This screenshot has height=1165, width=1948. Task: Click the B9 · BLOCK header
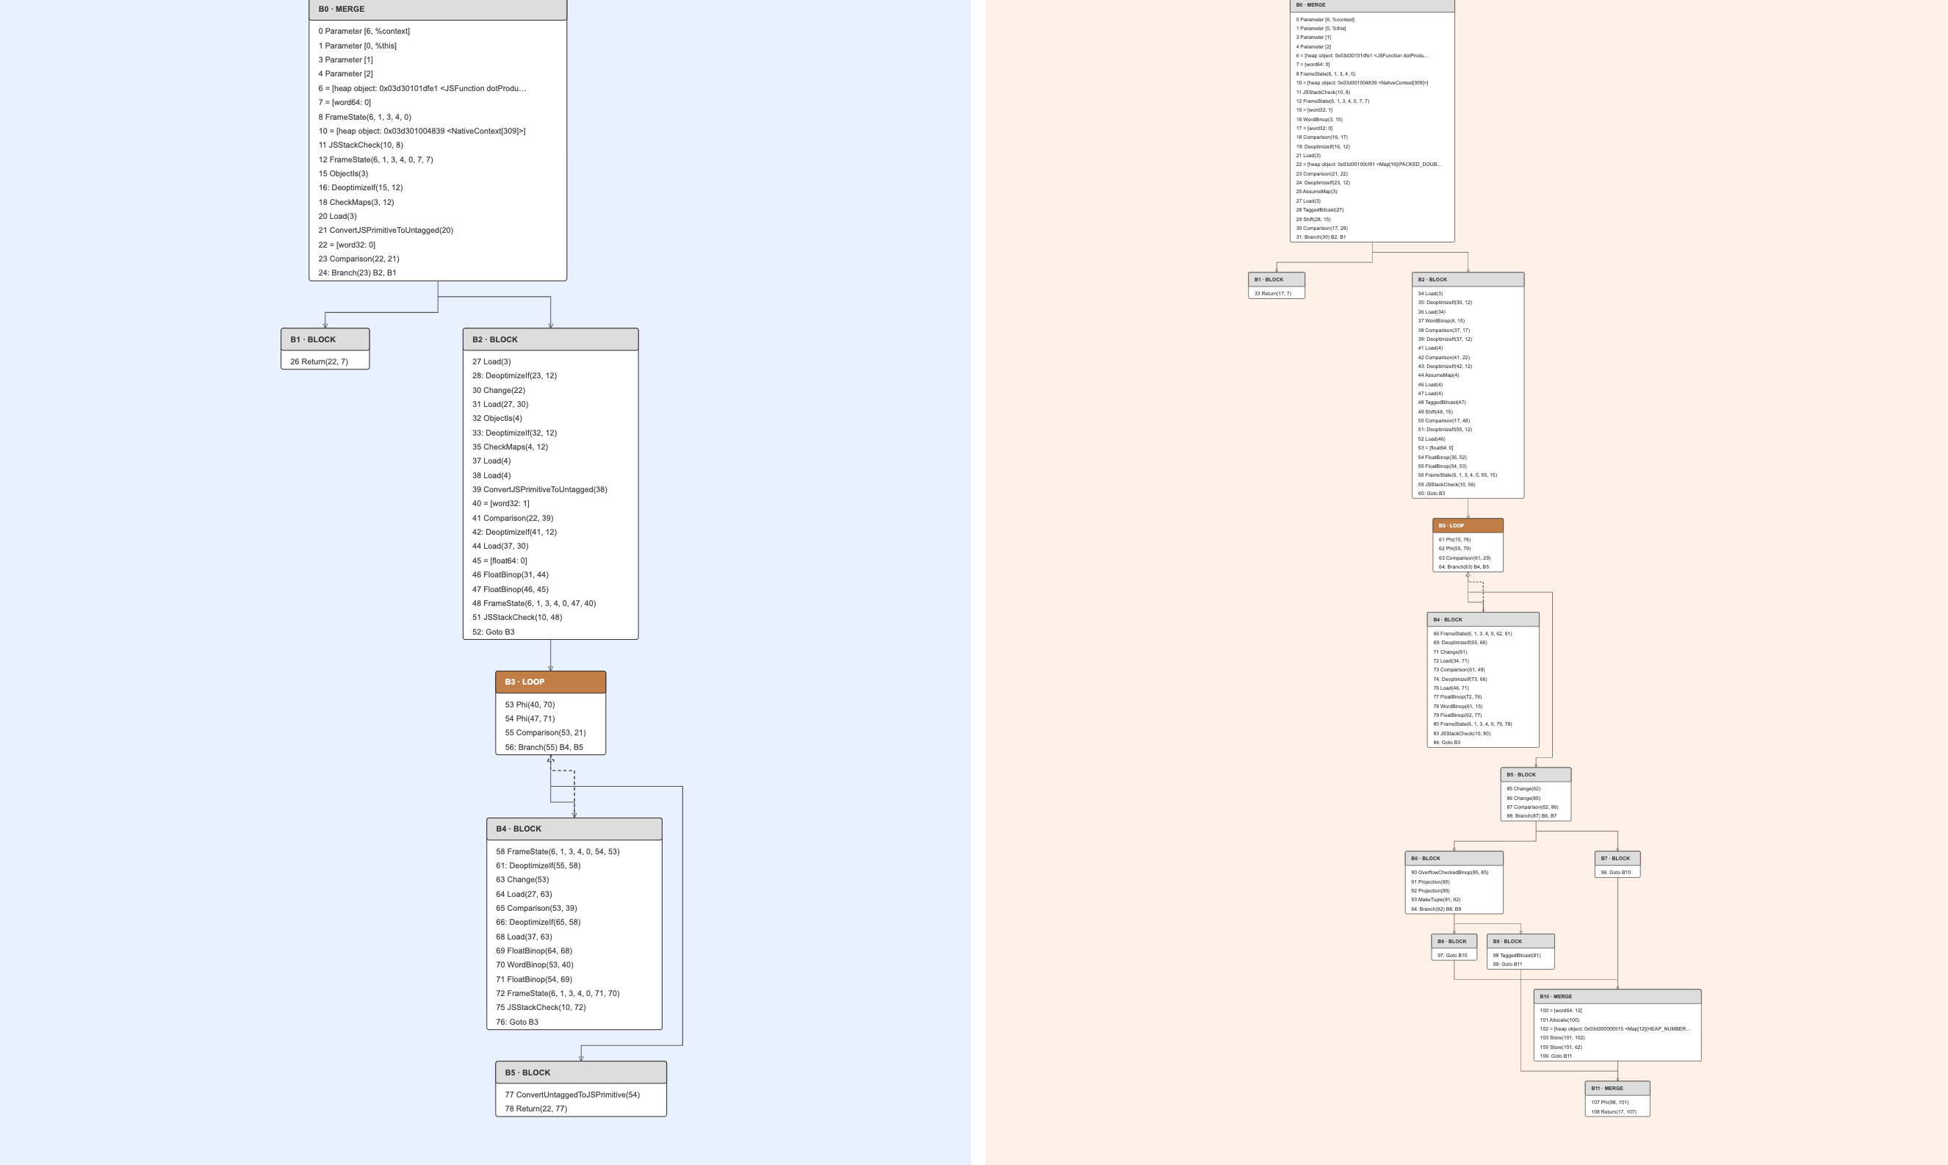pyautogui.click(x=1520, y=941)
